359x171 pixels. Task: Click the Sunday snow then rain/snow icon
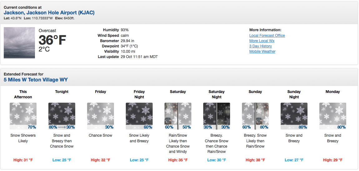(255, 116)
